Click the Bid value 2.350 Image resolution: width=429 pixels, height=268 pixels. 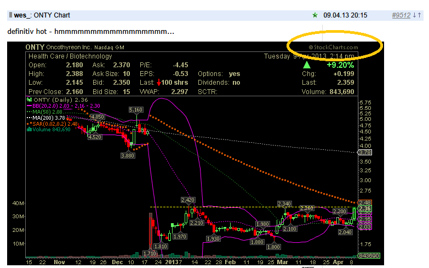(122, 83)
